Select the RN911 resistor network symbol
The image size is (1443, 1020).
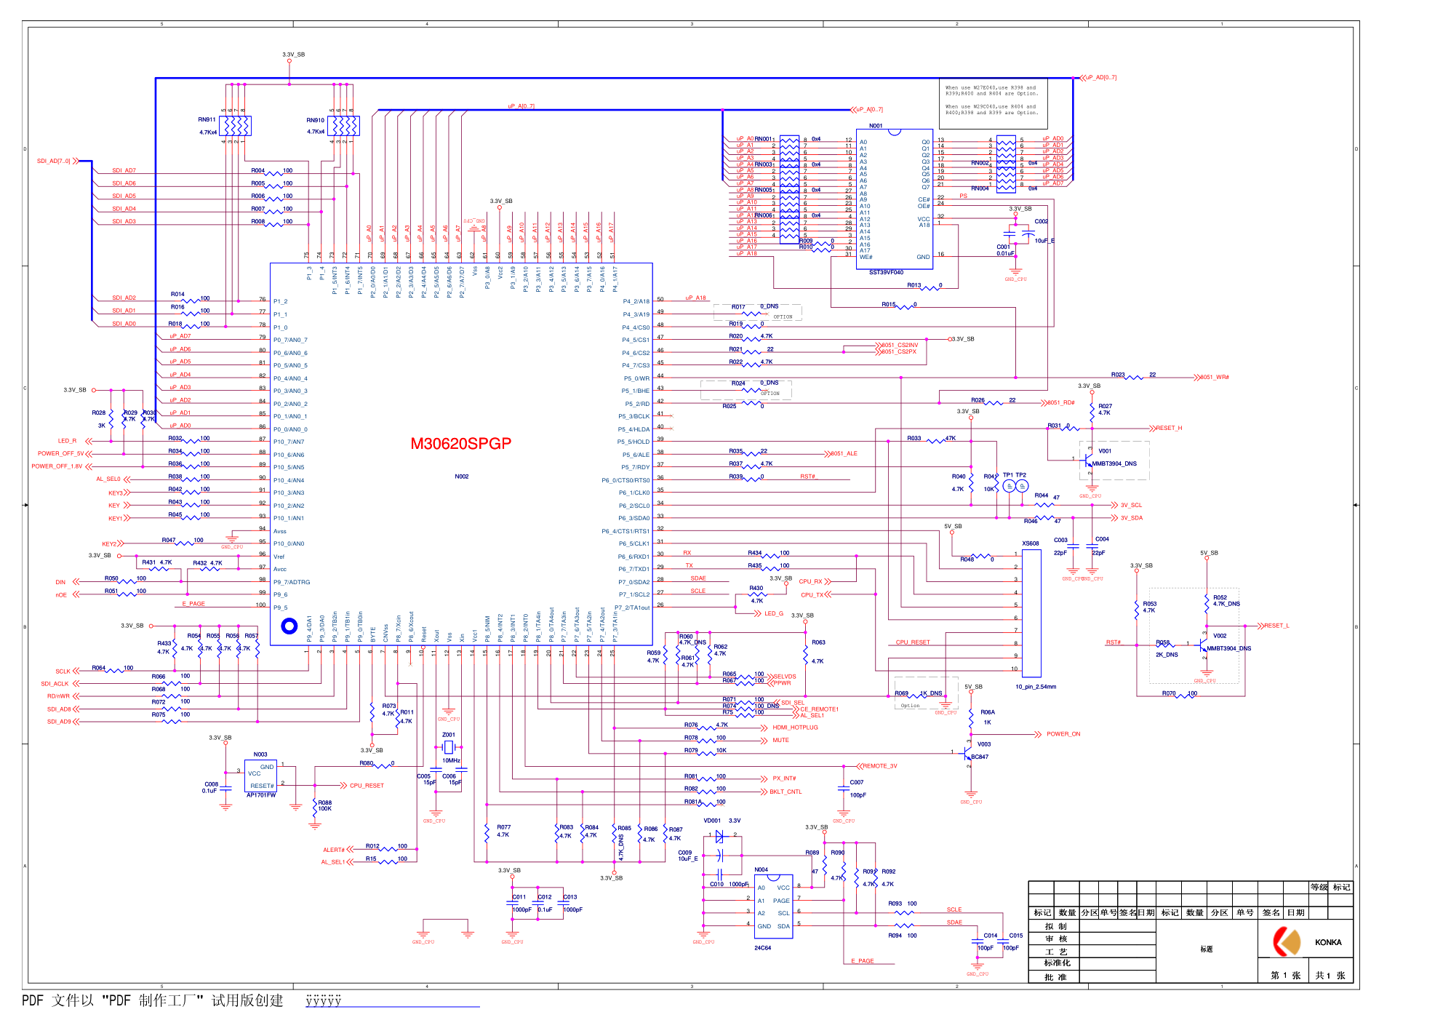click(x=235, y=126)
